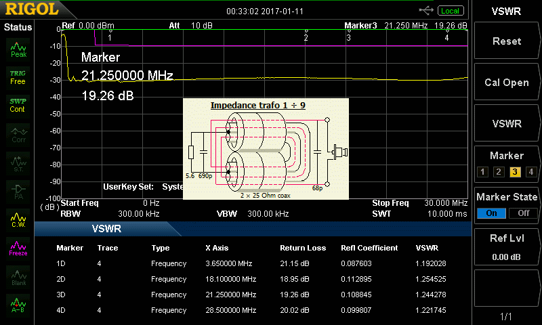Select marker 2 in Marker softkey
The image size is (542, 325).
point(499,171)
